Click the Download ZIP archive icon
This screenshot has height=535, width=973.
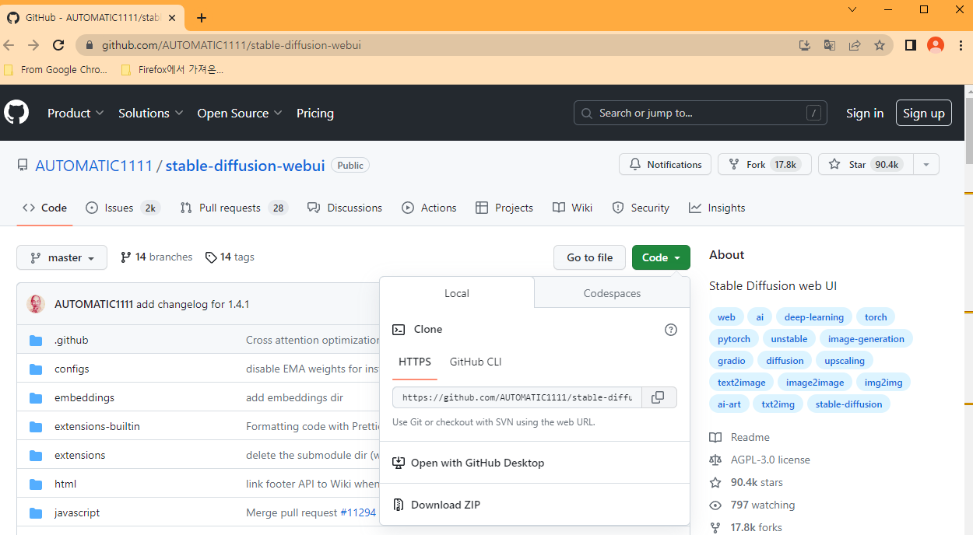click(399, 505)
